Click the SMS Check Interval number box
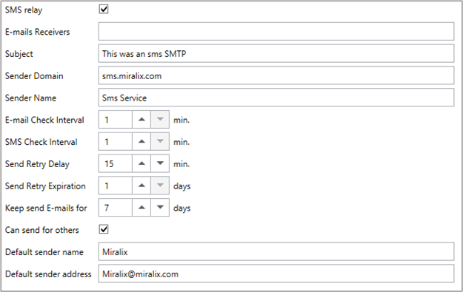This screenshot has height=292, width=463. point(116,142)
